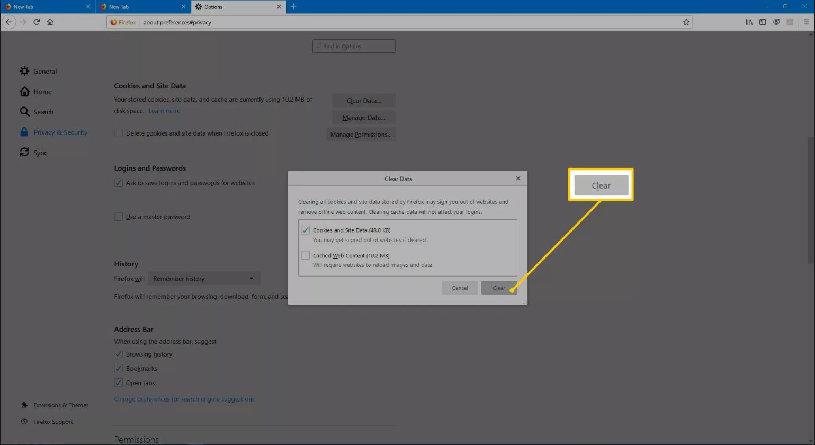
Task: Cancel the Clear Data dialog
Action: (460, 288)
